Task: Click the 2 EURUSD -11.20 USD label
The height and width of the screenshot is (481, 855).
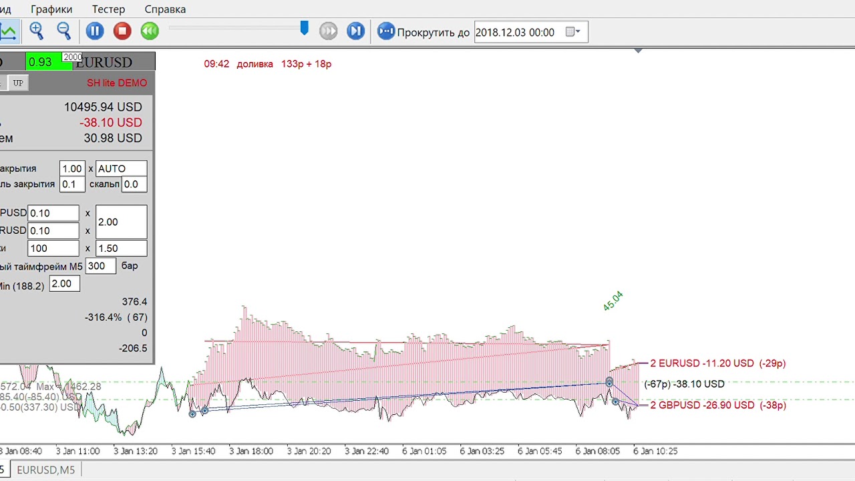Action: click(718, 363)
